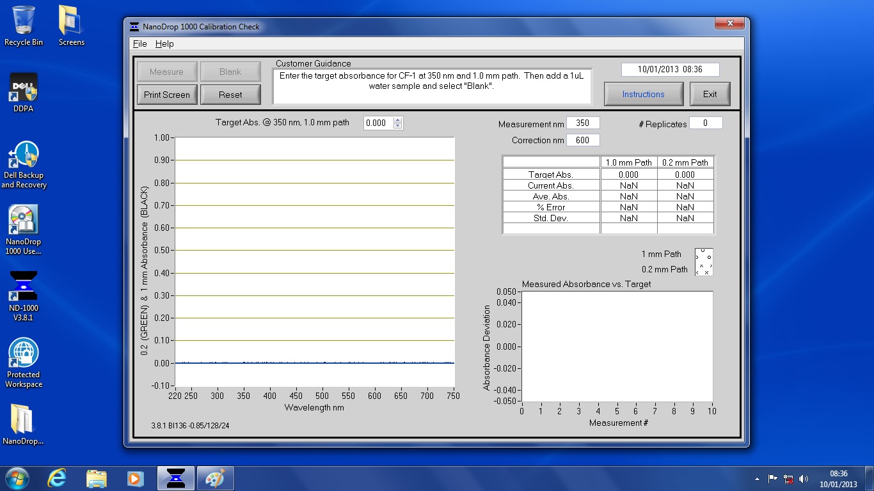Click the 1.0 mm Path column header
This screenshot has height=491, width=874.
point(629,162)
